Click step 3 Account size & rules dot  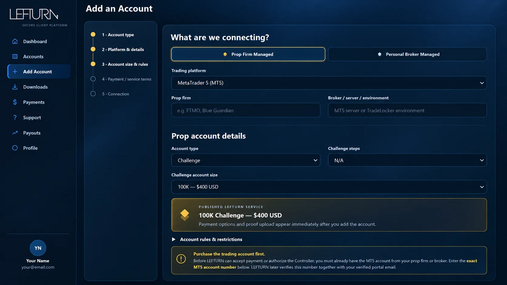[x=93, y=64]
